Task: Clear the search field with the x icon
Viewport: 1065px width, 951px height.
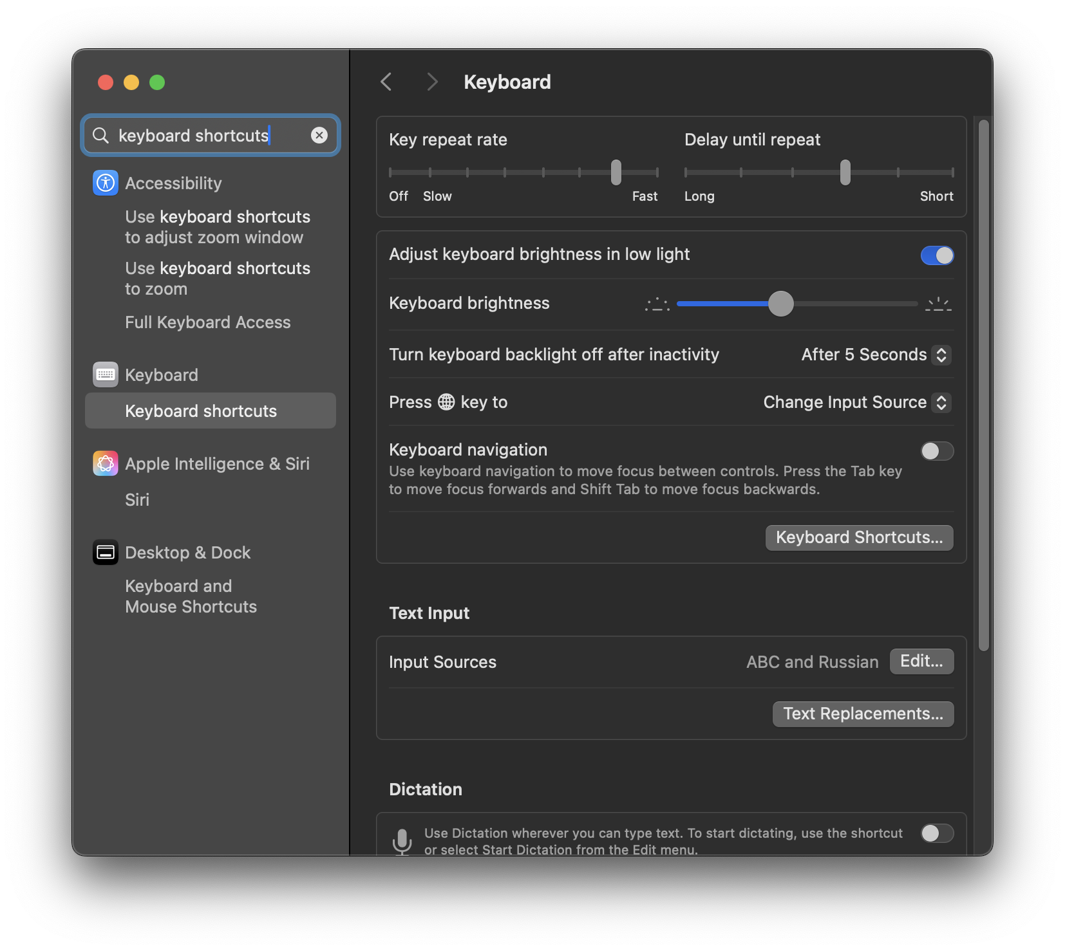Action: tap(319, 135)
